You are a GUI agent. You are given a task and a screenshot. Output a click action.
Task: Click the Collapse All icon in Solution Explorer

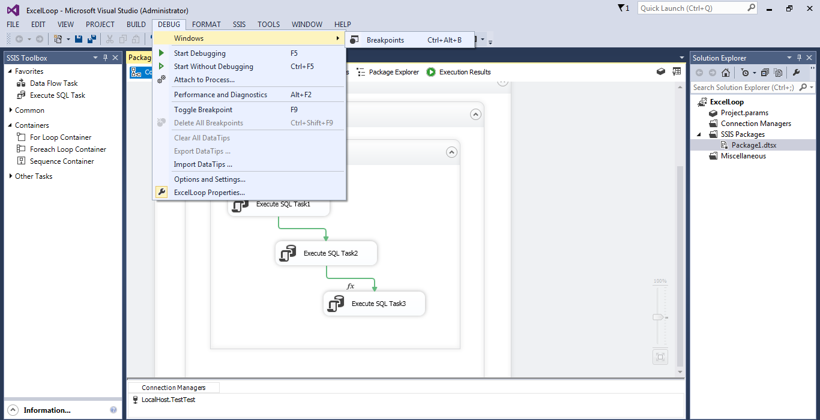(765, 73)
